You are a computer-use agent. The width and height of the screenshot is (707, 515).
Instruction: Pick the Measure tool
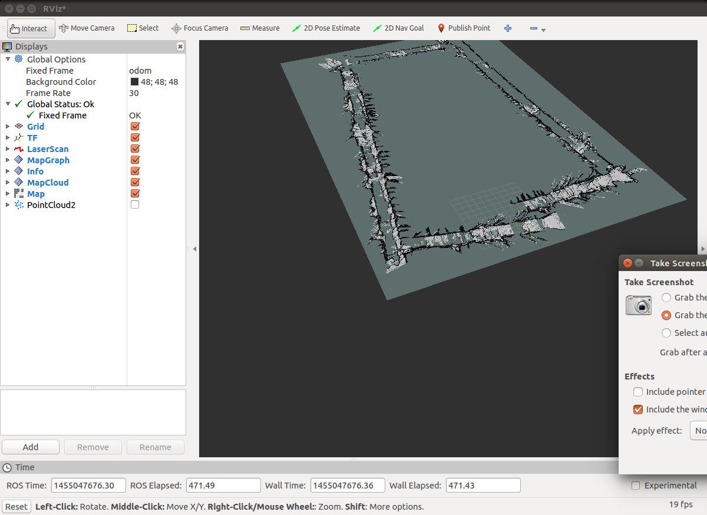260,28
